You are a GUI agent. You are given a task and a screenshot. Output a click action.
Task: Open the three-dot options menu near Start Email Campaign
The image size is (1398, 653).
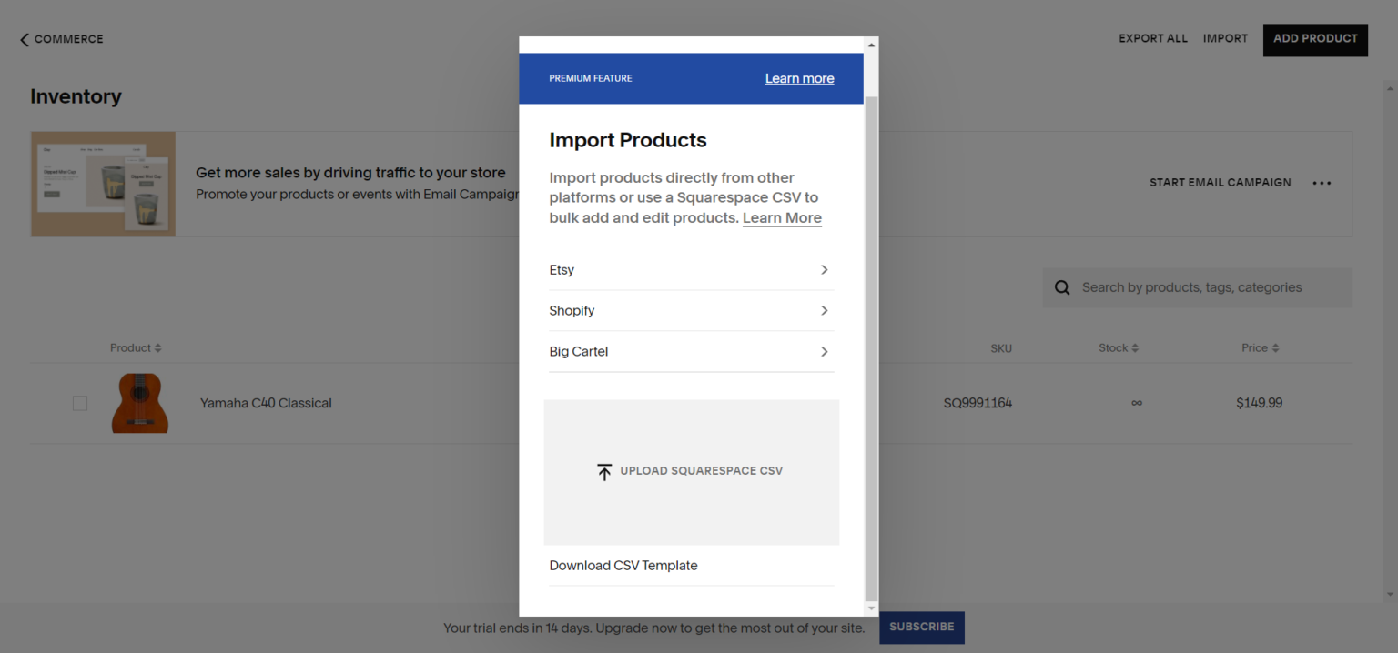pos(1322,183)
